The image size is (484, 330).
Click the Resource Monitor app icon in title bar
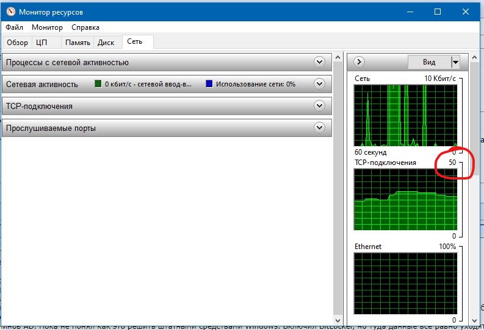(x=11, y=12)
